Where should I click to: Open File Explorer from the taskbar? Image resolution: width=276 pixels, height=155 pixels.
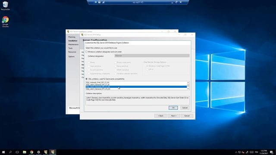pyautogui.click(x=25, y=152)
